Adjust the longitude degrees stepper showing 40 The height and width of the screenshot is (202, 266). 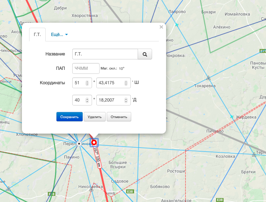click(x=87, y=100)
